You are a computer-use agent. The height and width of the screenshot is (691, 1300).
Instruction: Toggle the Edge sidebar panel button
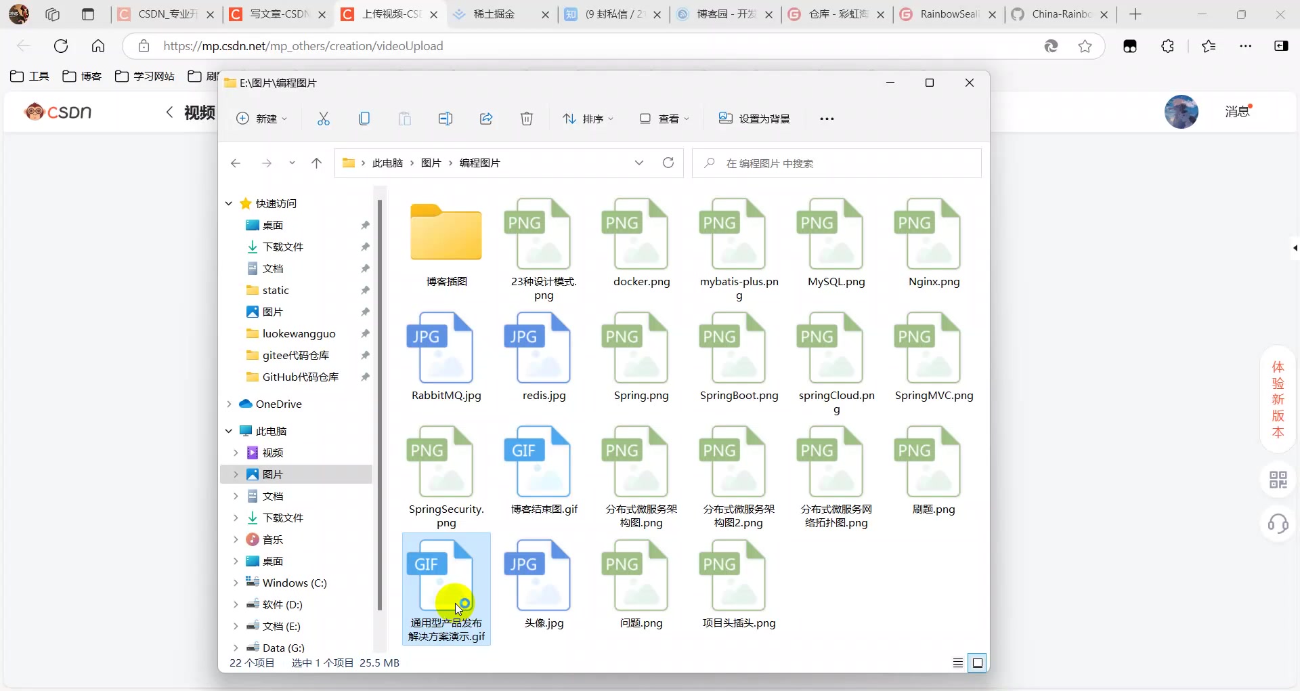[x=1281, y=46]
